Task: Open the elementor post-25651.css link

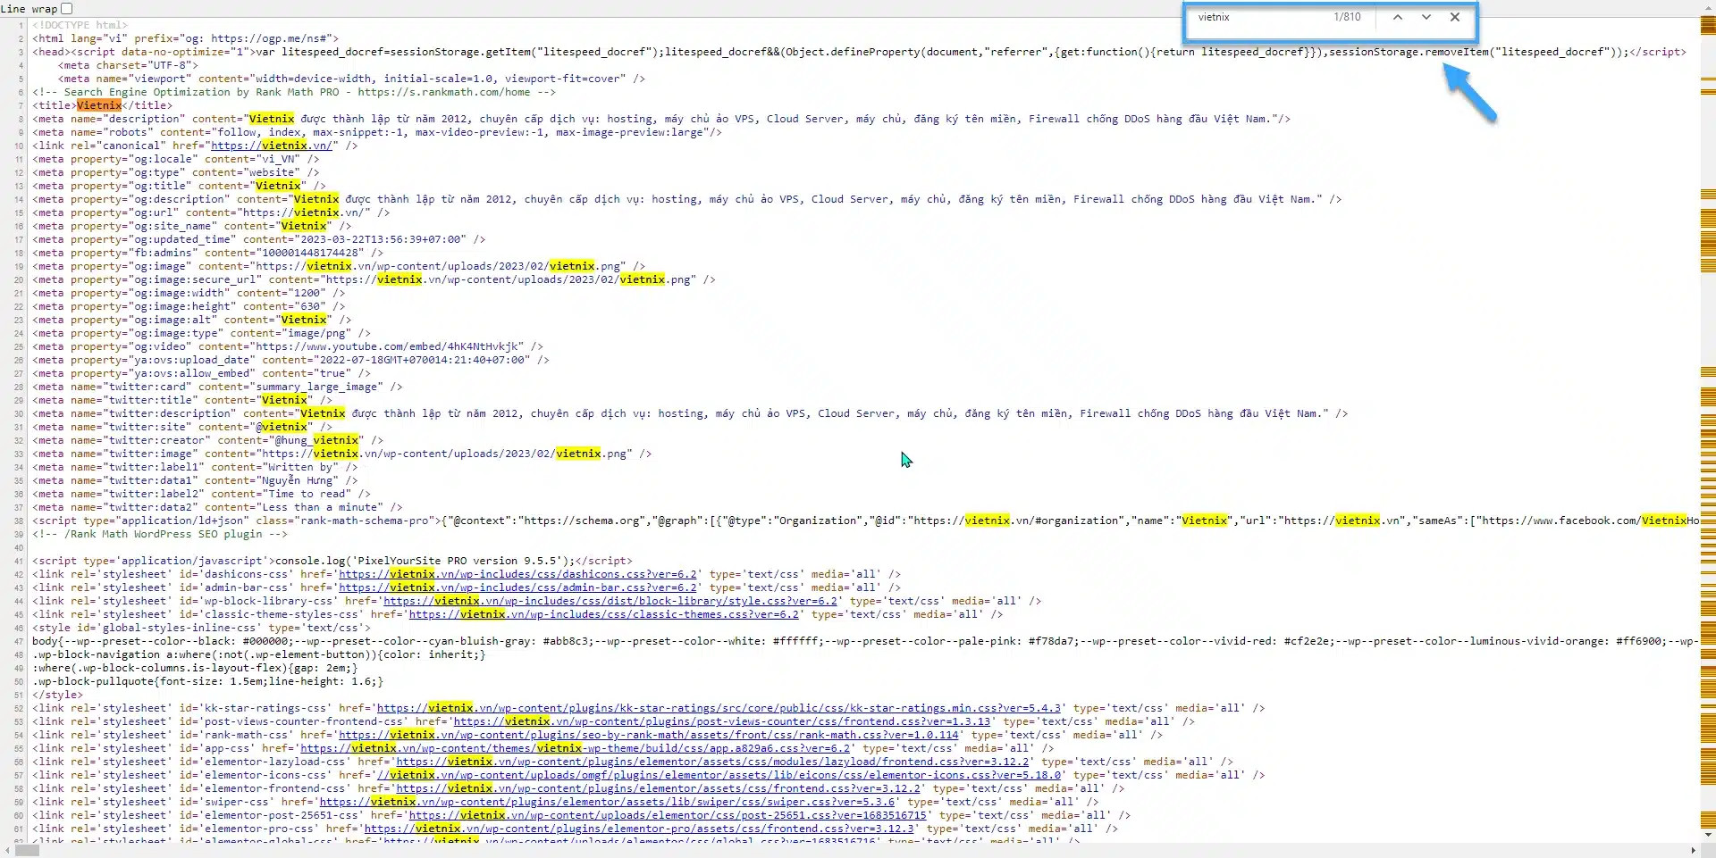Action: 668,815
